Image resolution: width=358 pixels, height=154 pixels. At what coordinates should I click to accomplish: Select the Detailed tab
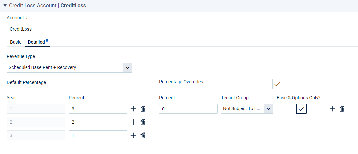click(36, 42)
